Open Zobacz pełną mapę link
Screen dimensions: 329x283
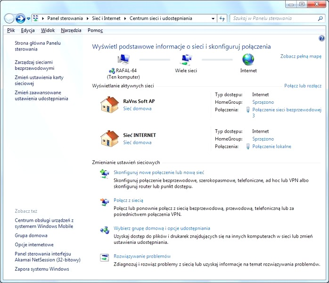tap(301, 56)
